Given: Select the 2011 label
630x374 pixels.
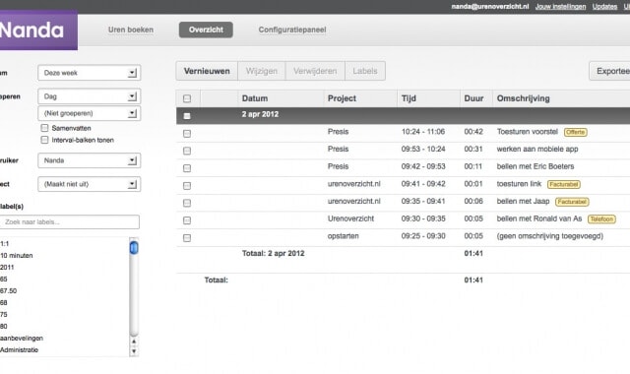Looking at the screenshot, I should click(7, 267).
